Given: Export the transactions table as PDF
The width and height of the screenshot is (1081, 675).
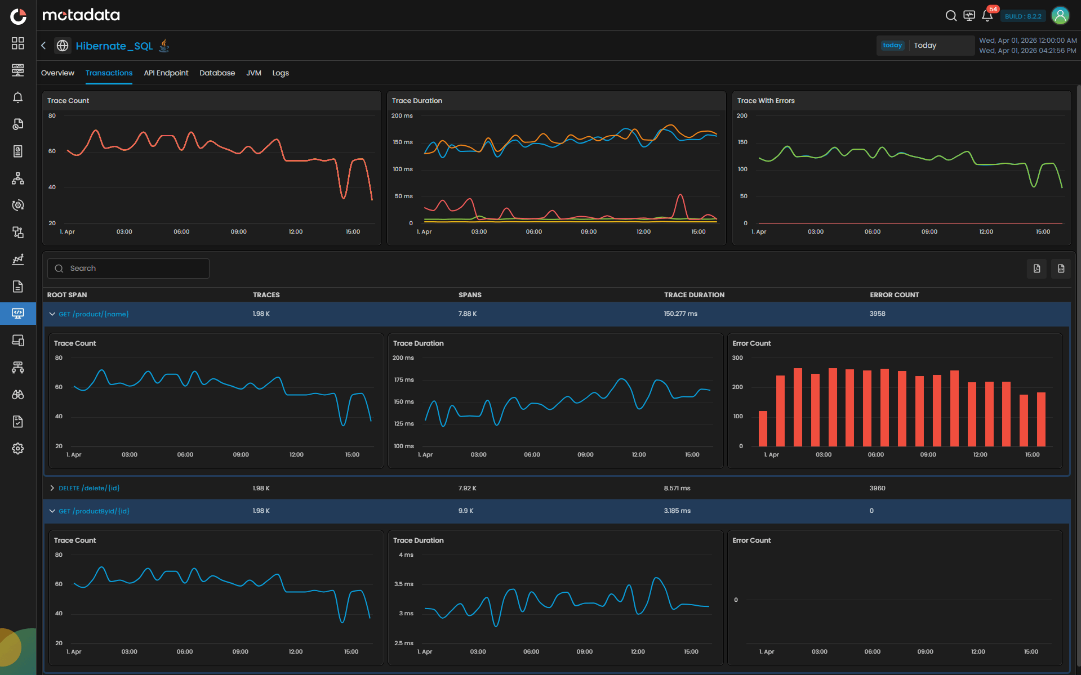Looking at the screenshot, I should 1036,269.
